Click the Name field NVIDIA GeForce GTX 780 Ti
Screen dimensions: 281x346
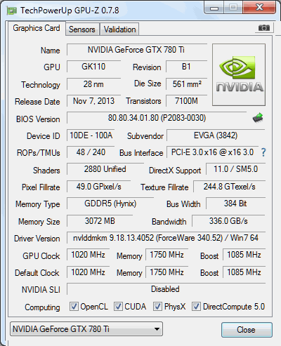tap(137, 50)
